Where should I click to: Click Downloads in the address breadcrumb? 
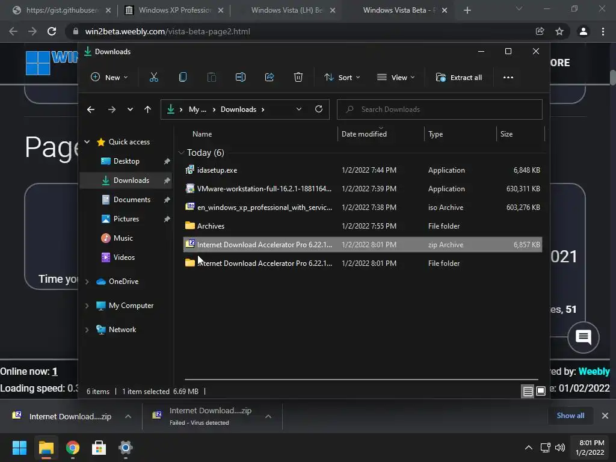pyautogui.click(x=238, y=109)
